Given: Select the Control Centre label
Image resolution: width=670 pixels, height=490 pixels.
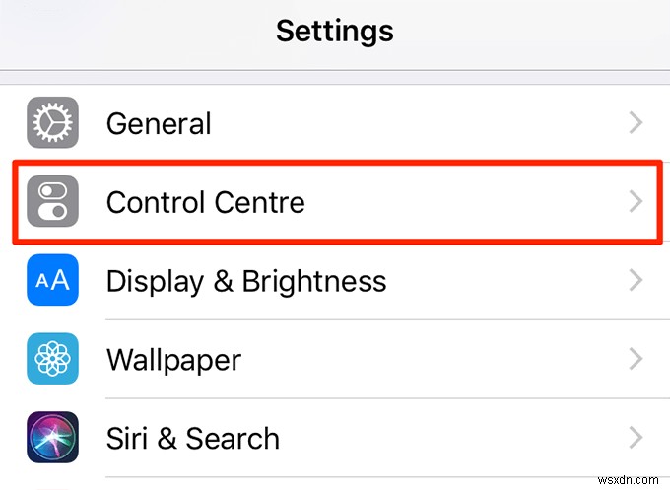Looking at the screenshot, I should [205, 202].
